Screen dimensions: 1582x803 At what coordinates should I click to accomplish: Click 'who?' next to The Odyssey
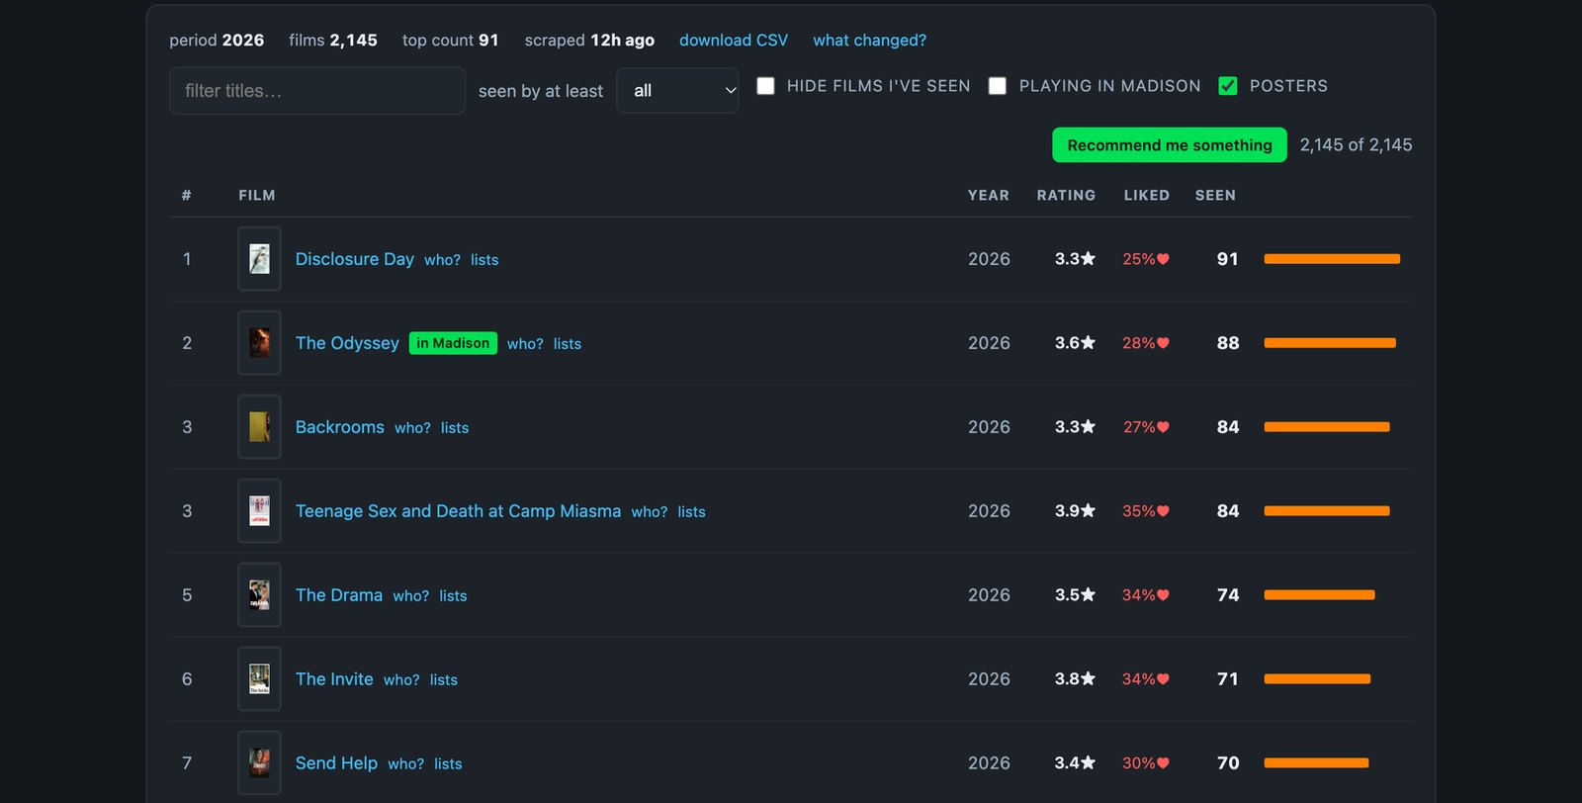pos(525,344)
